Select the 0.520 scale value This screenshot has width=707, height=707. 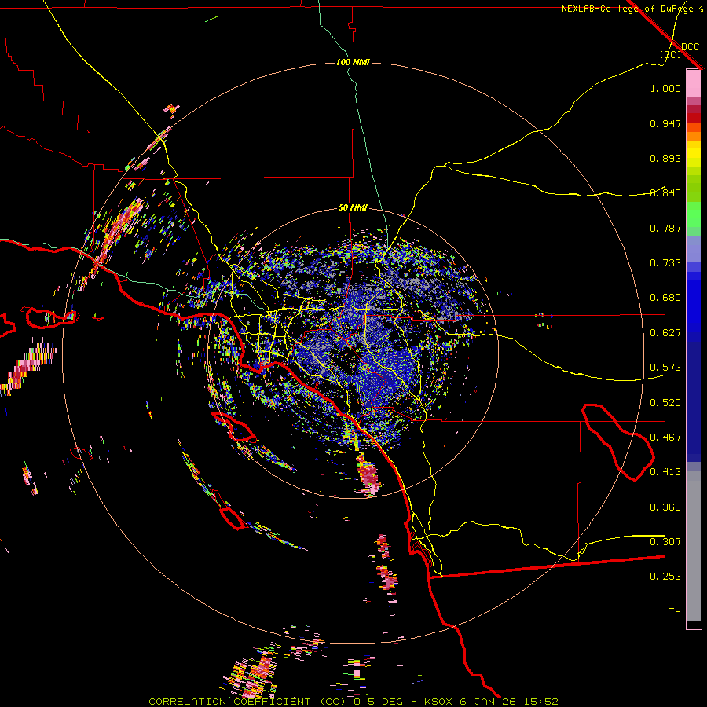point(665,403)
